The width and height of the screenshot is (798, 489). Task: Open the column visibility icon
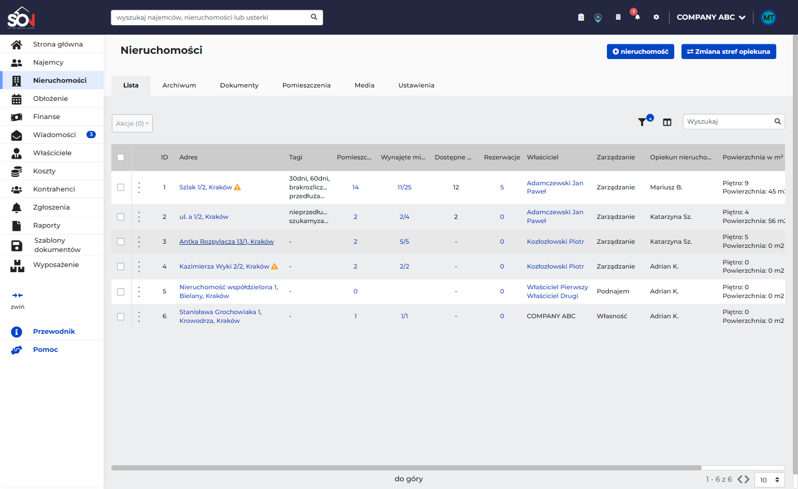[667, 122]
